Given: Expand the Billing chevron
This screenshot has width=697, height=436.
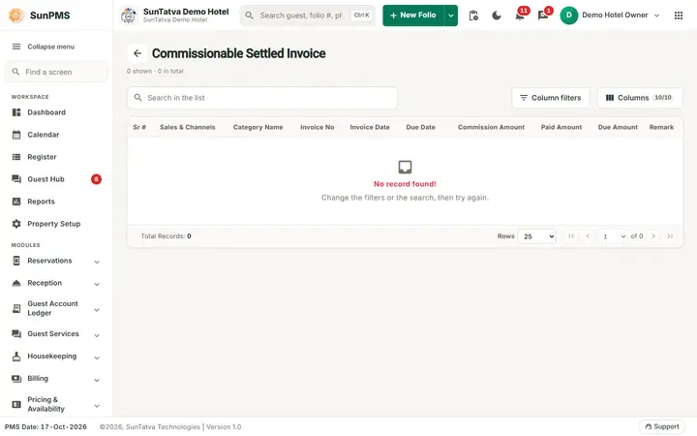Looking at the screenshot, I should point(97,380).
